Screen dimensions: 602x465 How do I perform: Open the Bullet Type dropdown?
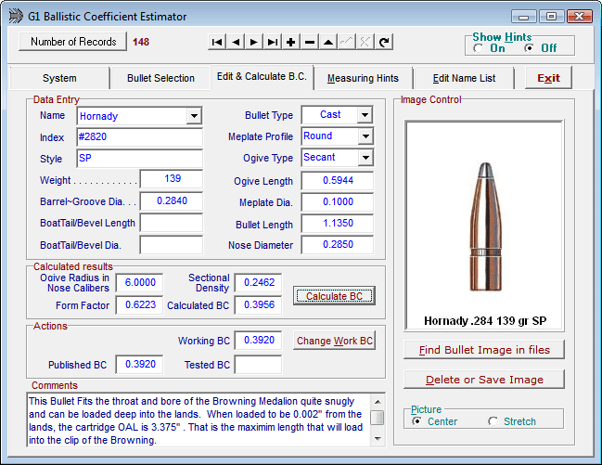[x=365, y=114]
